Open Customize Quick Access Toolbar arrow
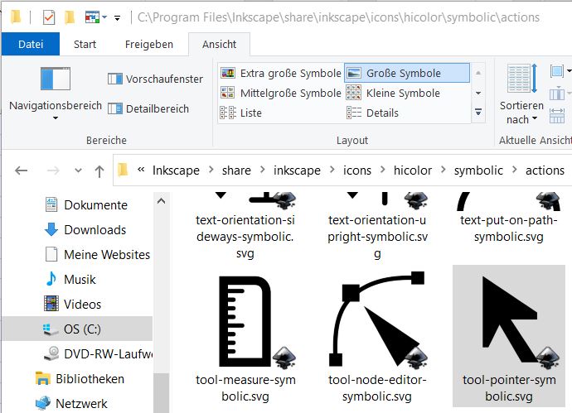 [117, 18]
